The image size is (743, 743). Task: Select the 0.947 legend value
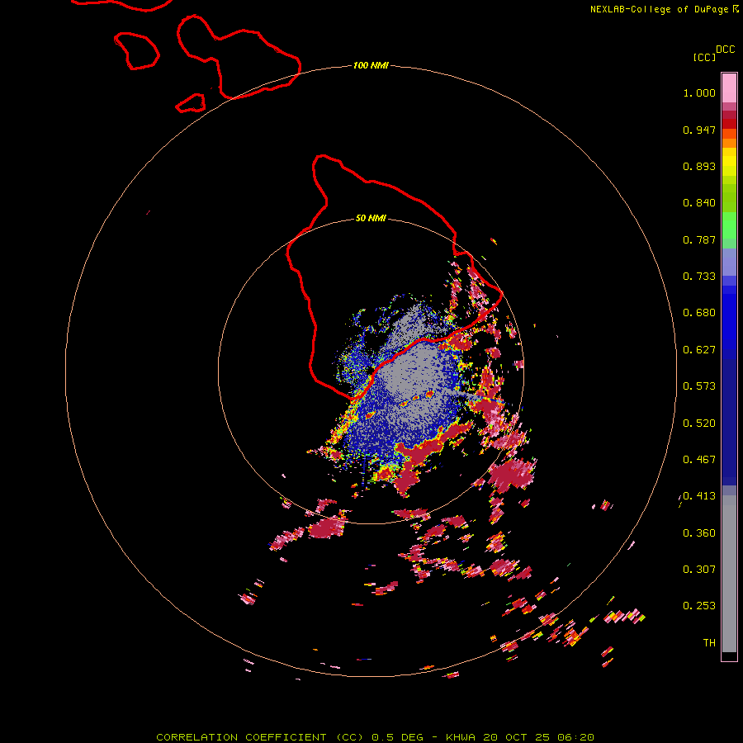point(699,130)
